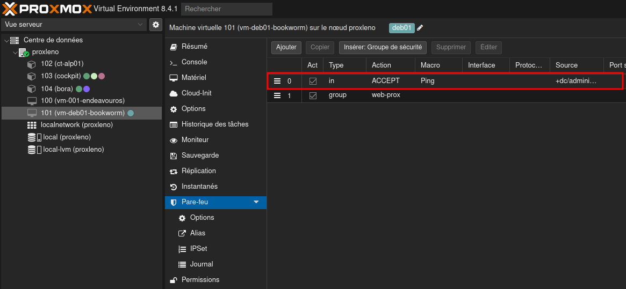Open the Vue serveur dropdown
Viewport: 626px width, 289px height.
(141, 25)
